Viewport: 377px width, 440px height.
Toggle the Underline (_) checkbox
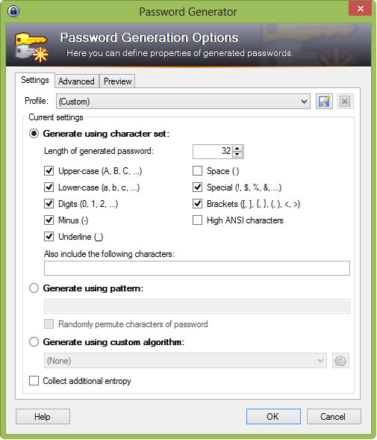point(49,237)
